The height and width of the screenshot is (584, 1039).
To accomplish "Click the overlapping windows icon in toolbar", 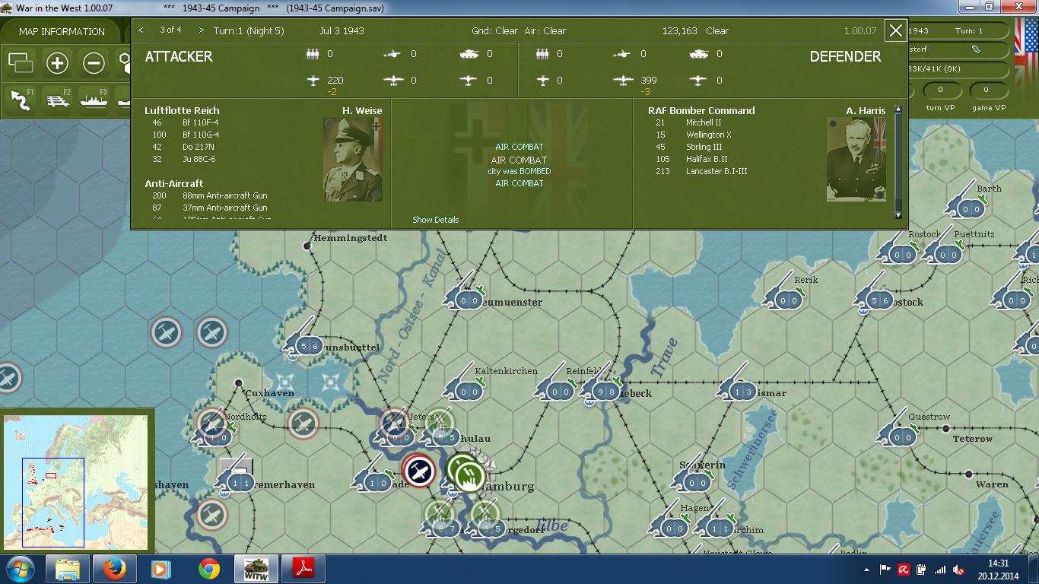I will point(21,63).
